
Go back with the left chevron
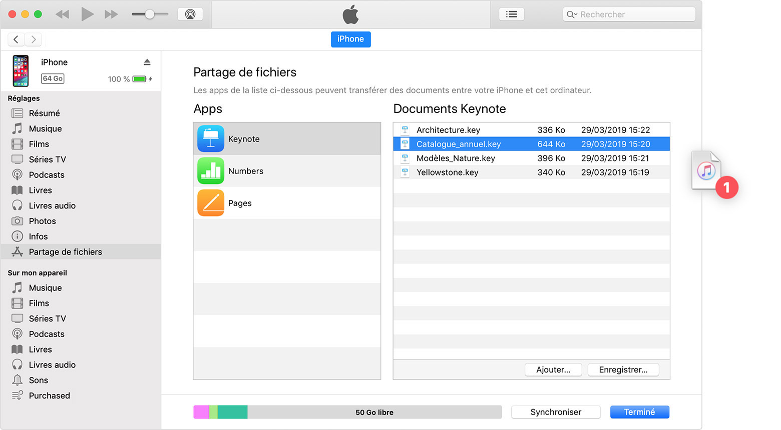pyautogui.click(x=16, y=39)
